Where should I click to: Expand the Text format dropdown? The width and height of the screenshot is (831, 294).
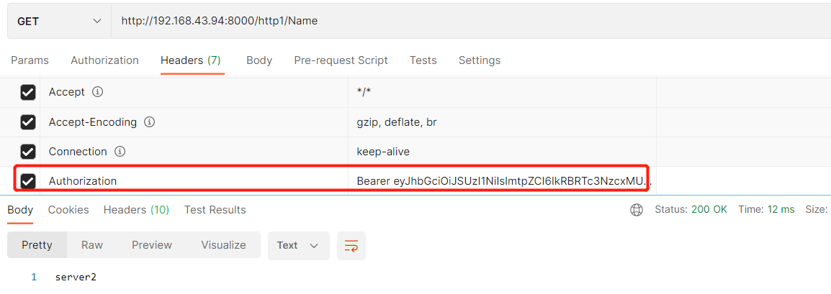click(298, 246)
